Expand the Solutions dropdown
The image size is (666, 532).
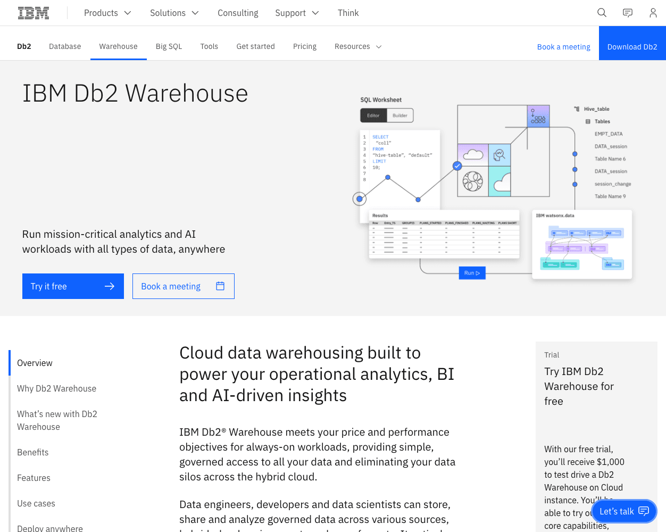tap(174, 13)
